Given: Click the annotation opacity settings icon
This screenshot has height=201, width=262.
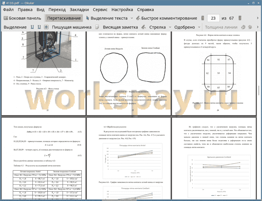Looking at the screenshot, I should [x=250, y=27].
